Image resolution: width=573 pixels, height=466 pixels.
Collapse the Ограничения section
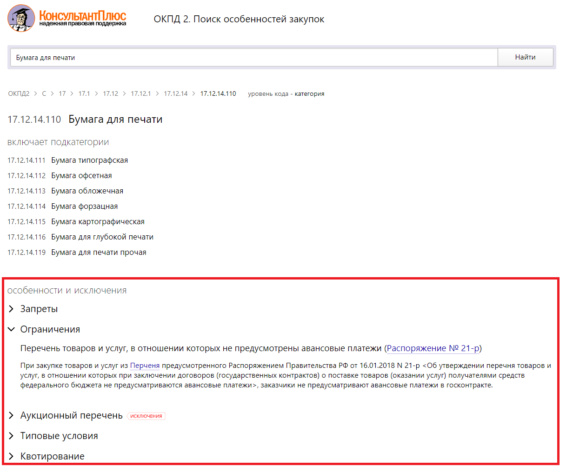[x=50, y=330]
